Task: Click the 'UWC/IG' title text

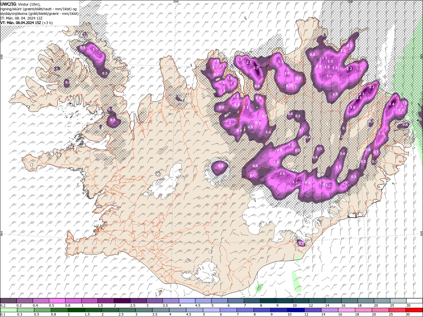Action: point(8,4)
